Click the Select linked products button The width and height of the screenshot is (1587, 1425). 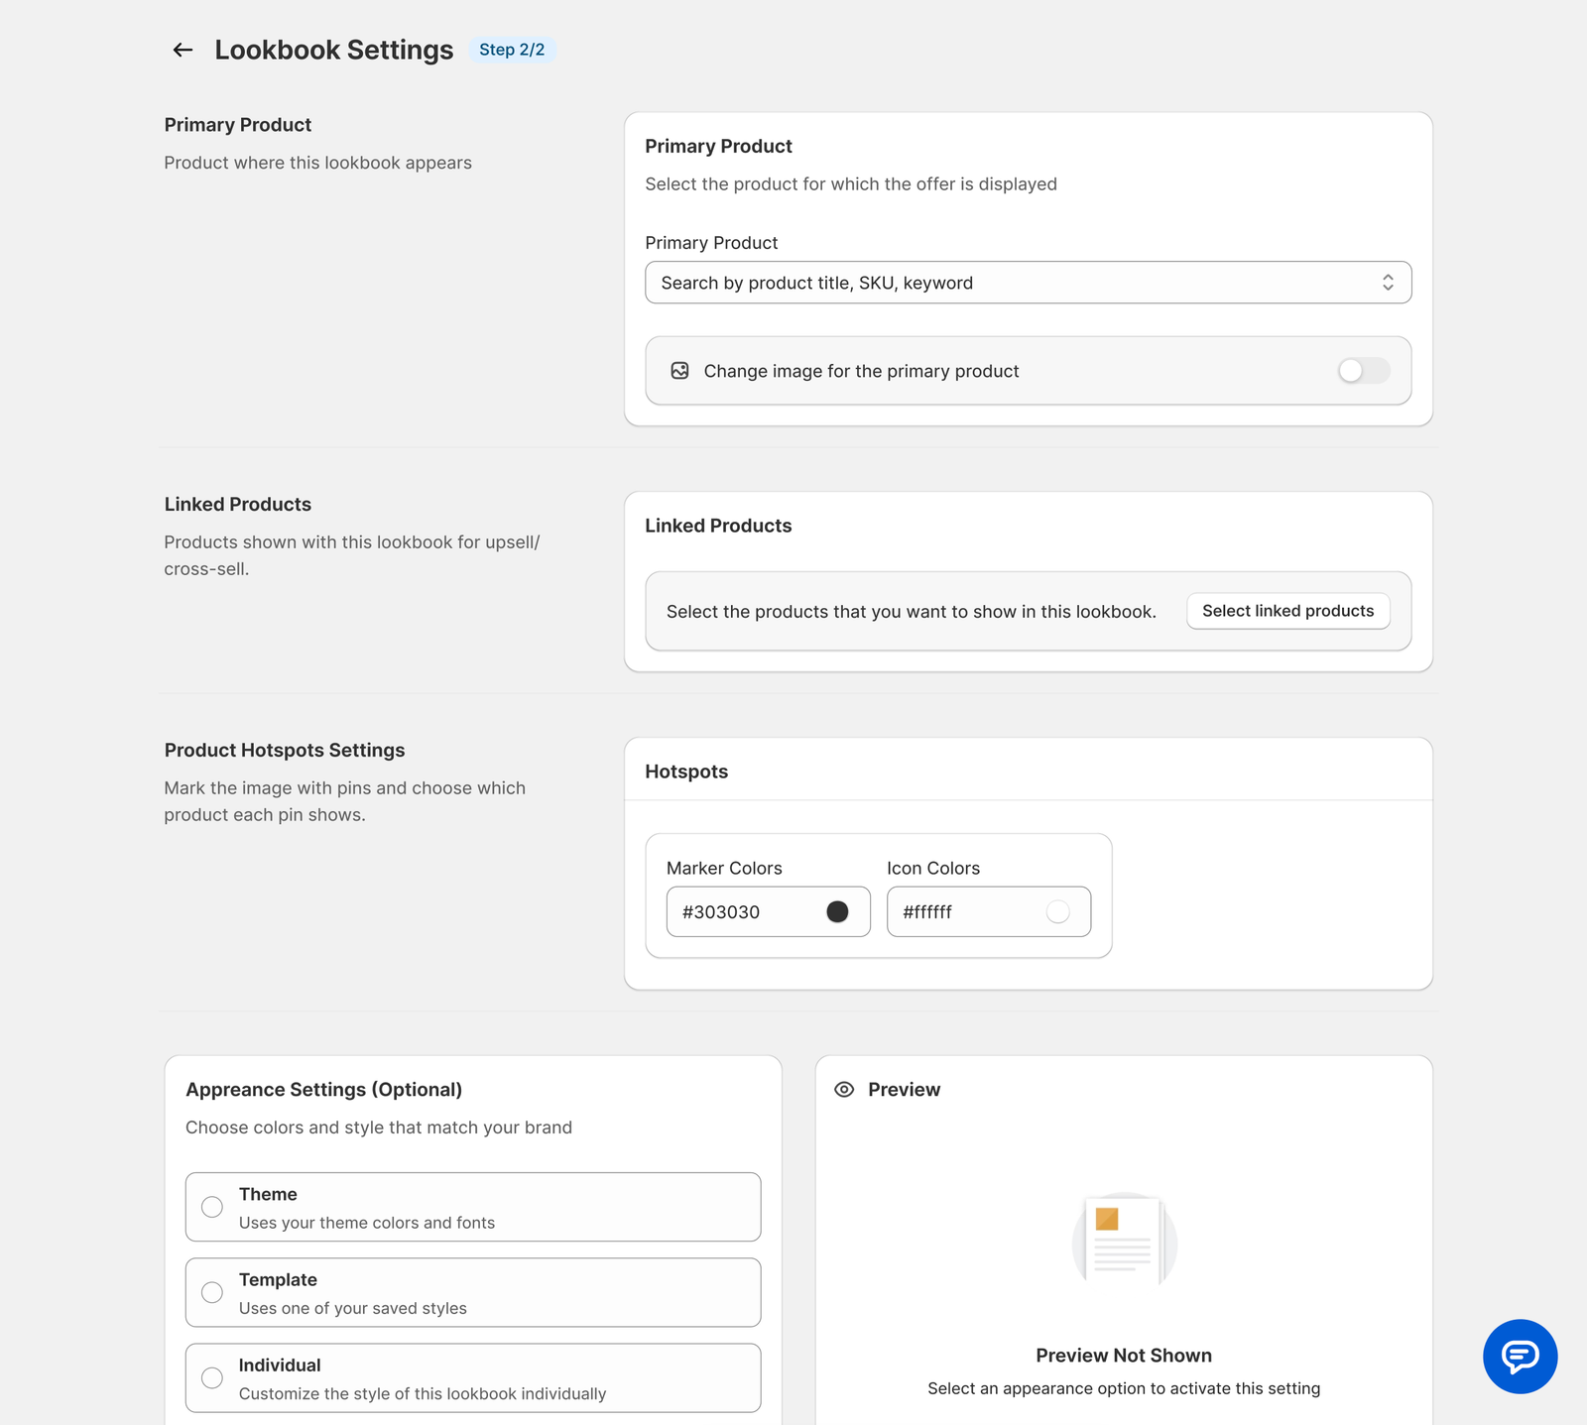click(1287, 611)
